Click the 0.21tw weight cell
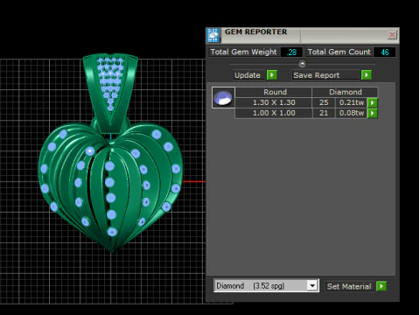This screenshot has height=315, width=420. click(x=352, y=102)
